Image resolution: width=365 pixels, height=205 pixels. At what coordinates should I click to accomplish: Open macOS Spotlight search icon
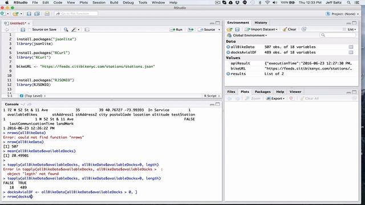(x=348, y=2)
